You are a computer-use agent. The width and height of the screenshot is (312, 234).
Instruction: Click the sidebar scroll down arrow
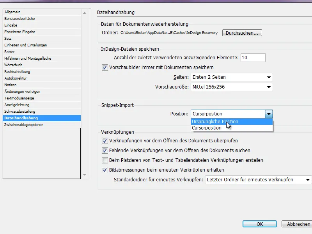pyautogui.click(x=85, y=175)
